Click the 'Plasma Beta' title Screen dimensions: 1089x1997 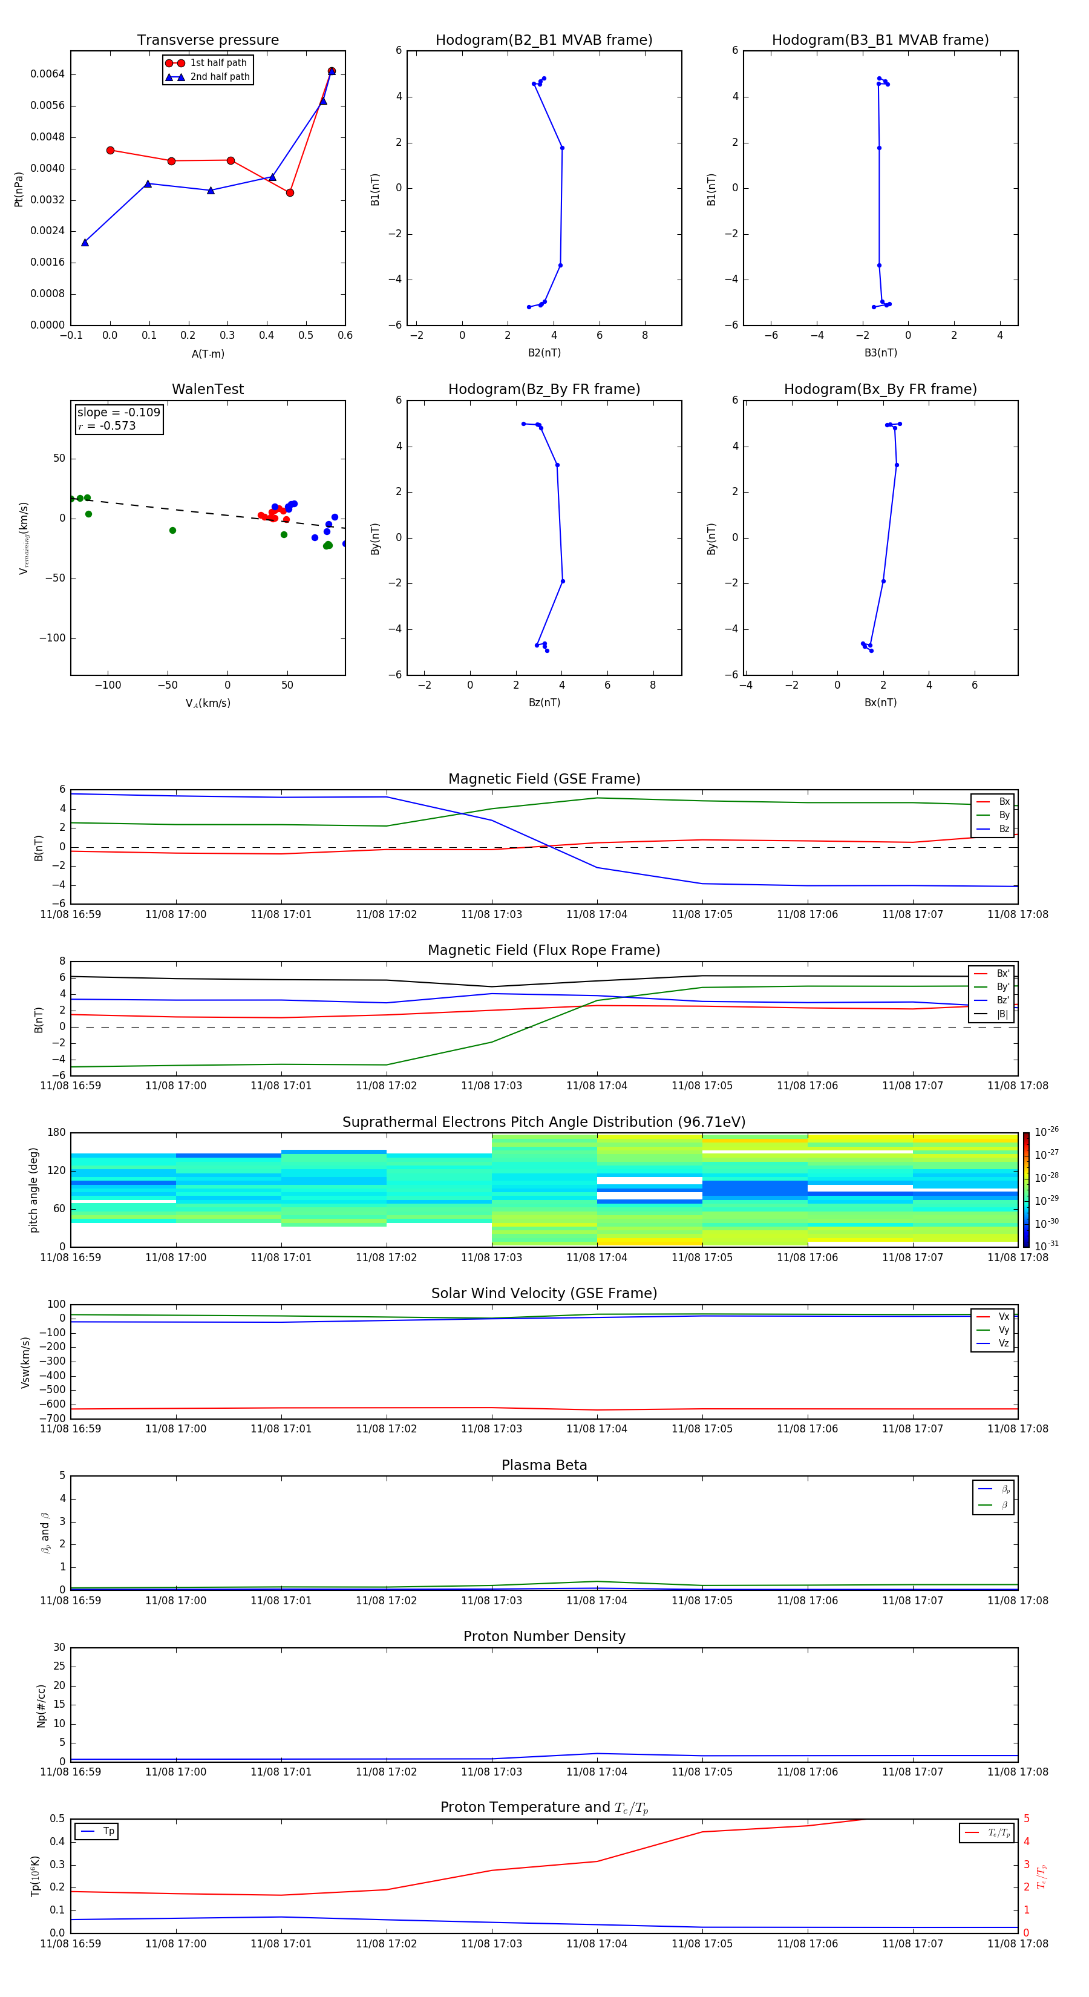pos(544,1465)
